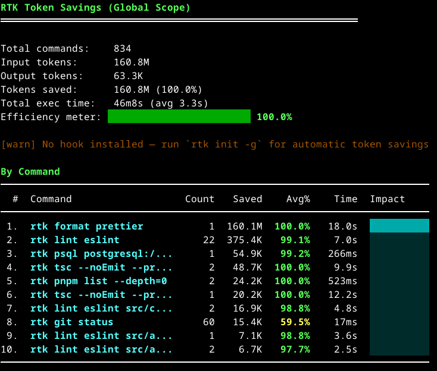
Task: Click the 7.1K saved value
Action: pos(251,336)
